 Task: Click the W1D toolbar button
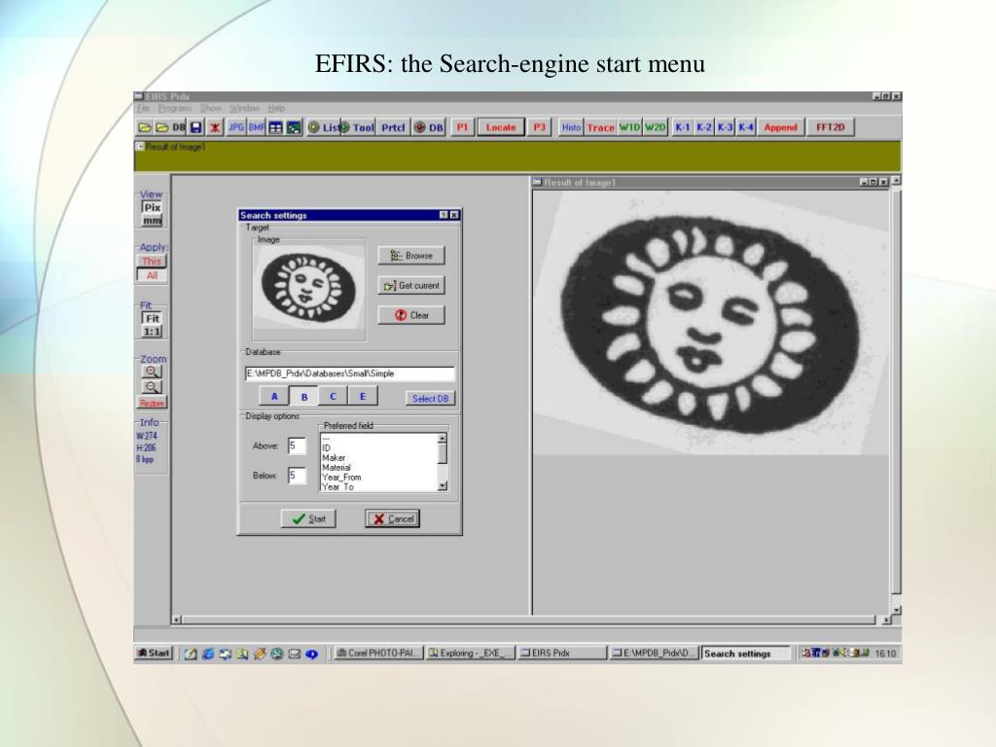629,127
